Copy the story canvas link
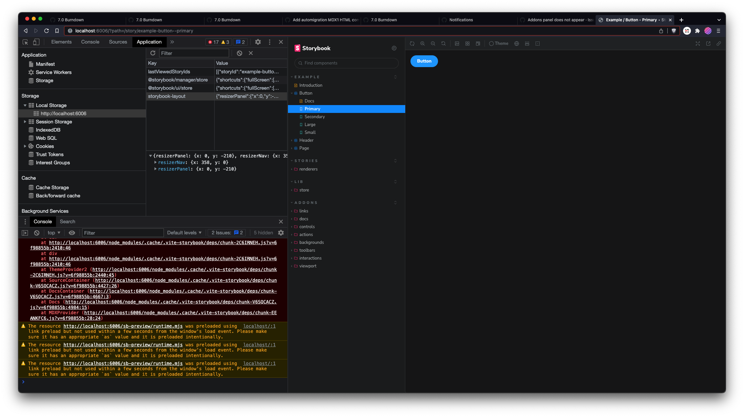This screenshot has width=744, height=417. coord(719,43)
